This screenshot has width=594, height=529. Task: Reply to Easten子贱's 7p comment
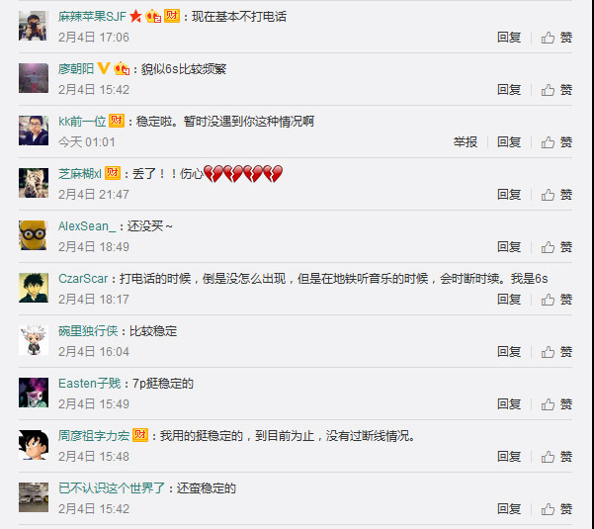pos(509,404)
